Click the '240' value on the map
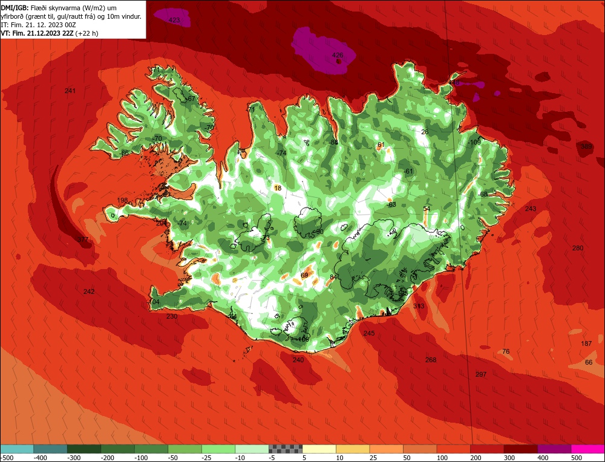605x462 pixels. 298,360
